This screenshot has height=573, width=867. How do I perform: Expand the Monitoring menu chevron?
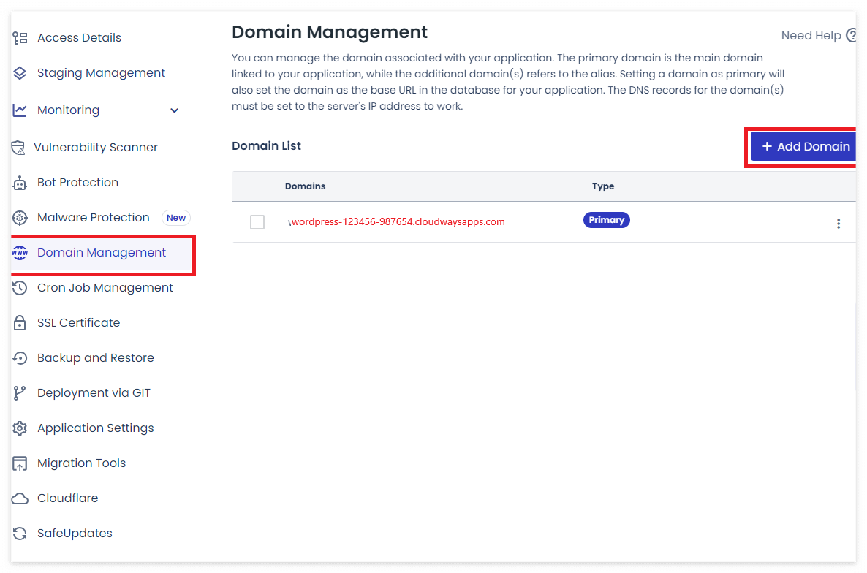pyautogui.click(x=174, y=110)
